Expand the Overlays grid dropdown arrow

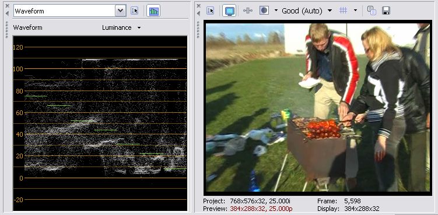tap(355, 11)
